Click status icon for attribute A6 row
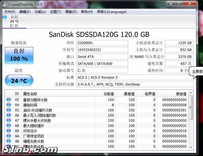Viewport: 203px width, 156px height. click(9, 115)
